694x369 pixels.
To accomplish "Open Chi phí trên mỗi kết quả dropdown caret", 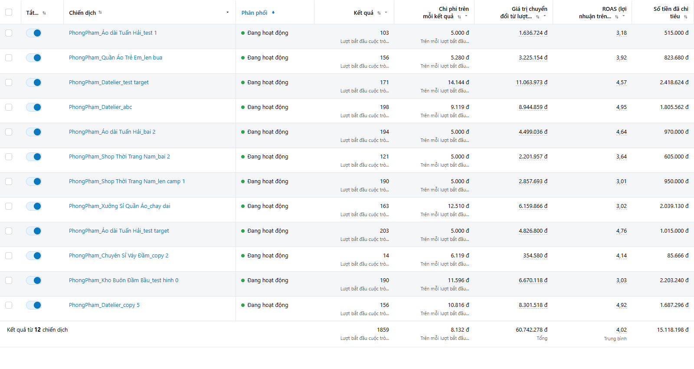I will 466,16.
